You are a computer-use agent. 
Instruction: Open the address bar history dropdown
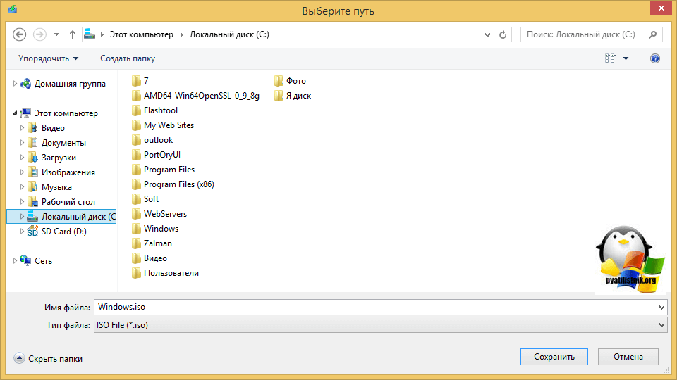pyautogui.click(x=488, y=34)
